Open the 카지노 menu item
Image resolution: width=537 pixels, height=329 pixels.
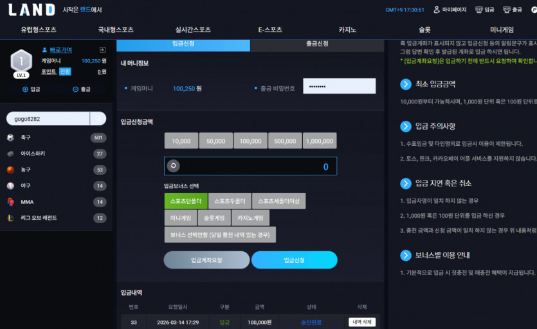(x=347, y=30)
